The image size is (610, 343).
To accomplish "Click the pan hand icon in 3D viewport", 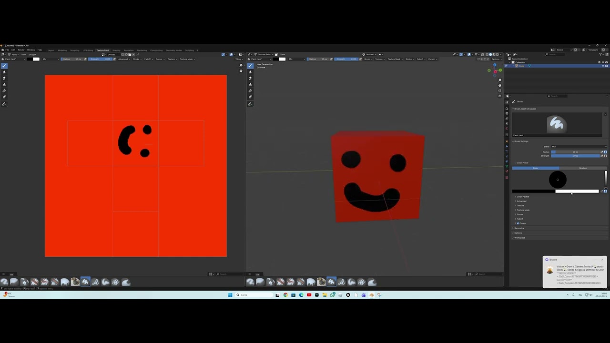I will point(499,85).
